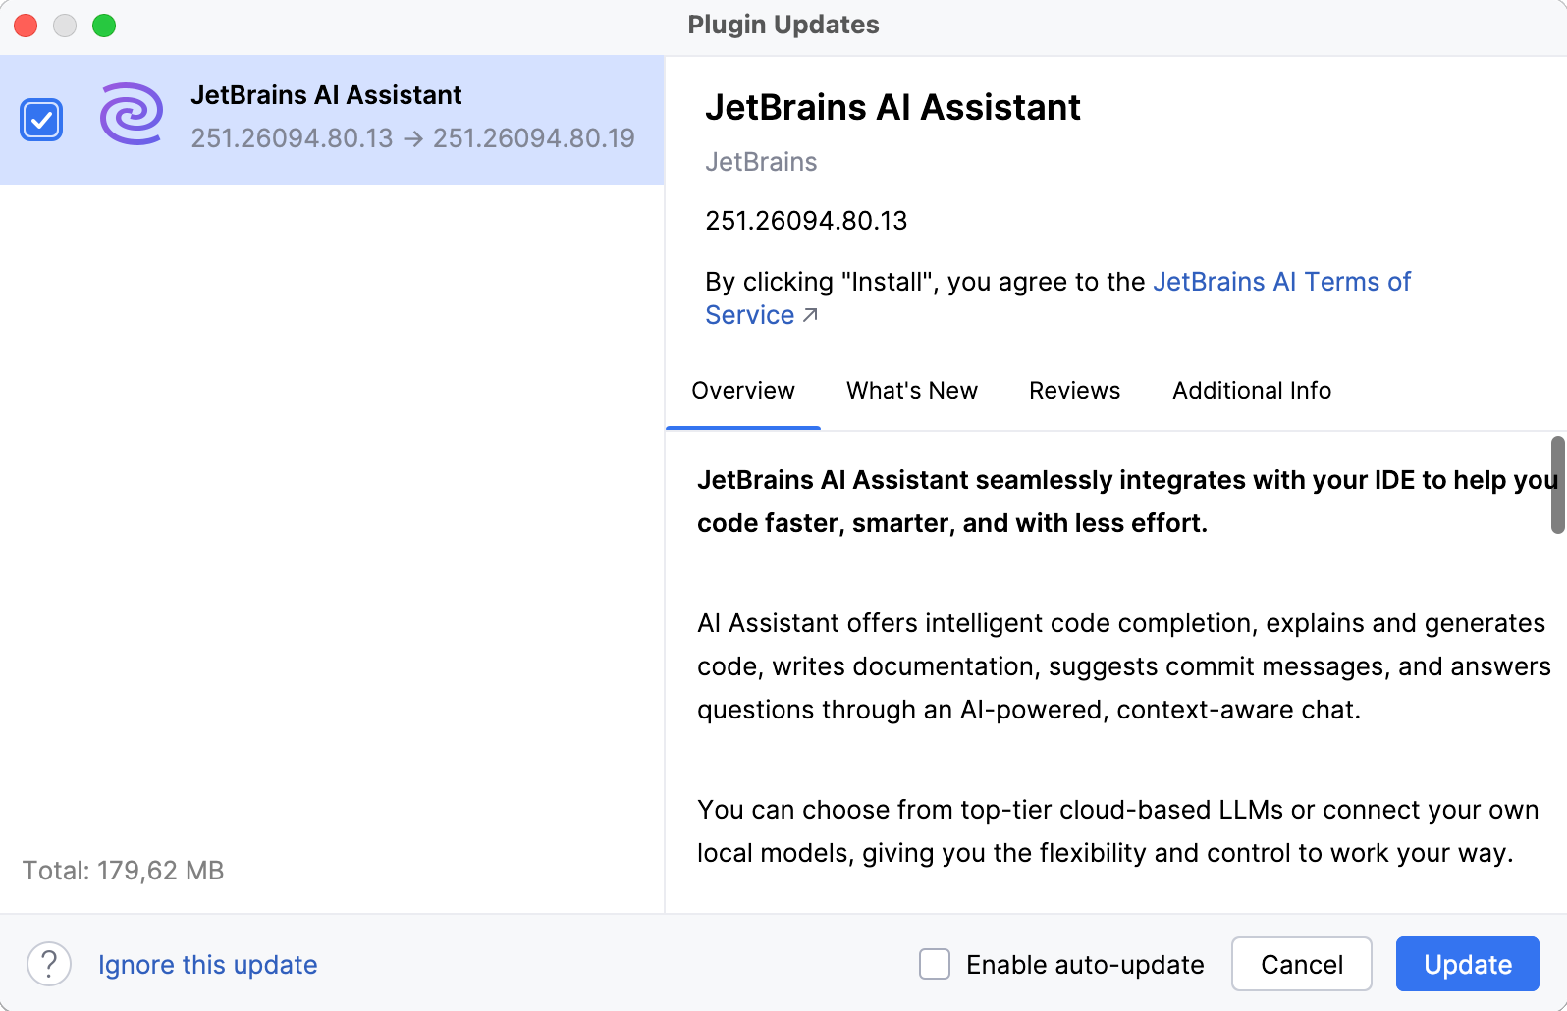Click the version number in the details panel

[x=806, y=221]
